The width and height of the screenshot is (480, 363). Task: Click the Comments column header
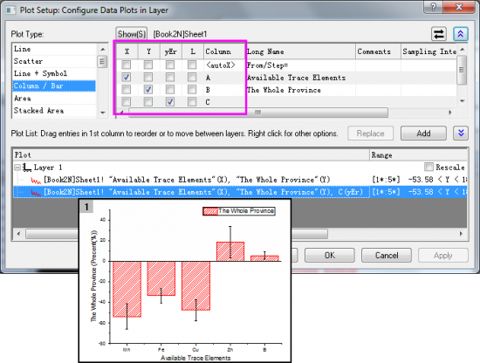click(x=378, y=51)
